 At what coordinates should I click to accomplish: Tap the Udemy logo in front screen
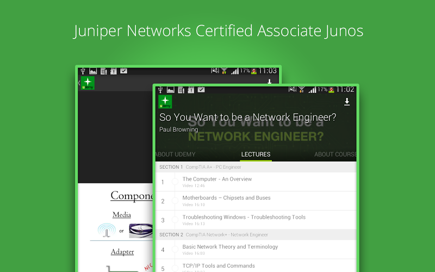(x=165, y=102)
